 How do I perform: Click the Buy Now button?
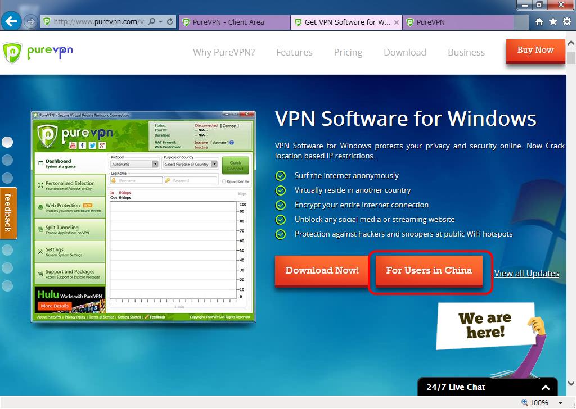coord(535,51)
